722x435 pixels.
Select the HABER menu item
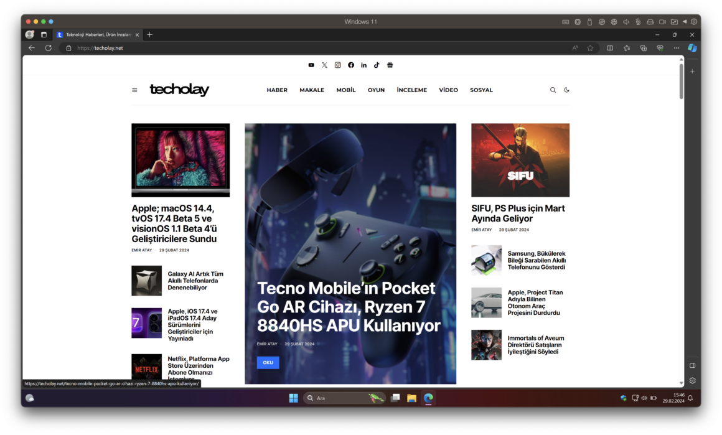click(x=277, y=90)
